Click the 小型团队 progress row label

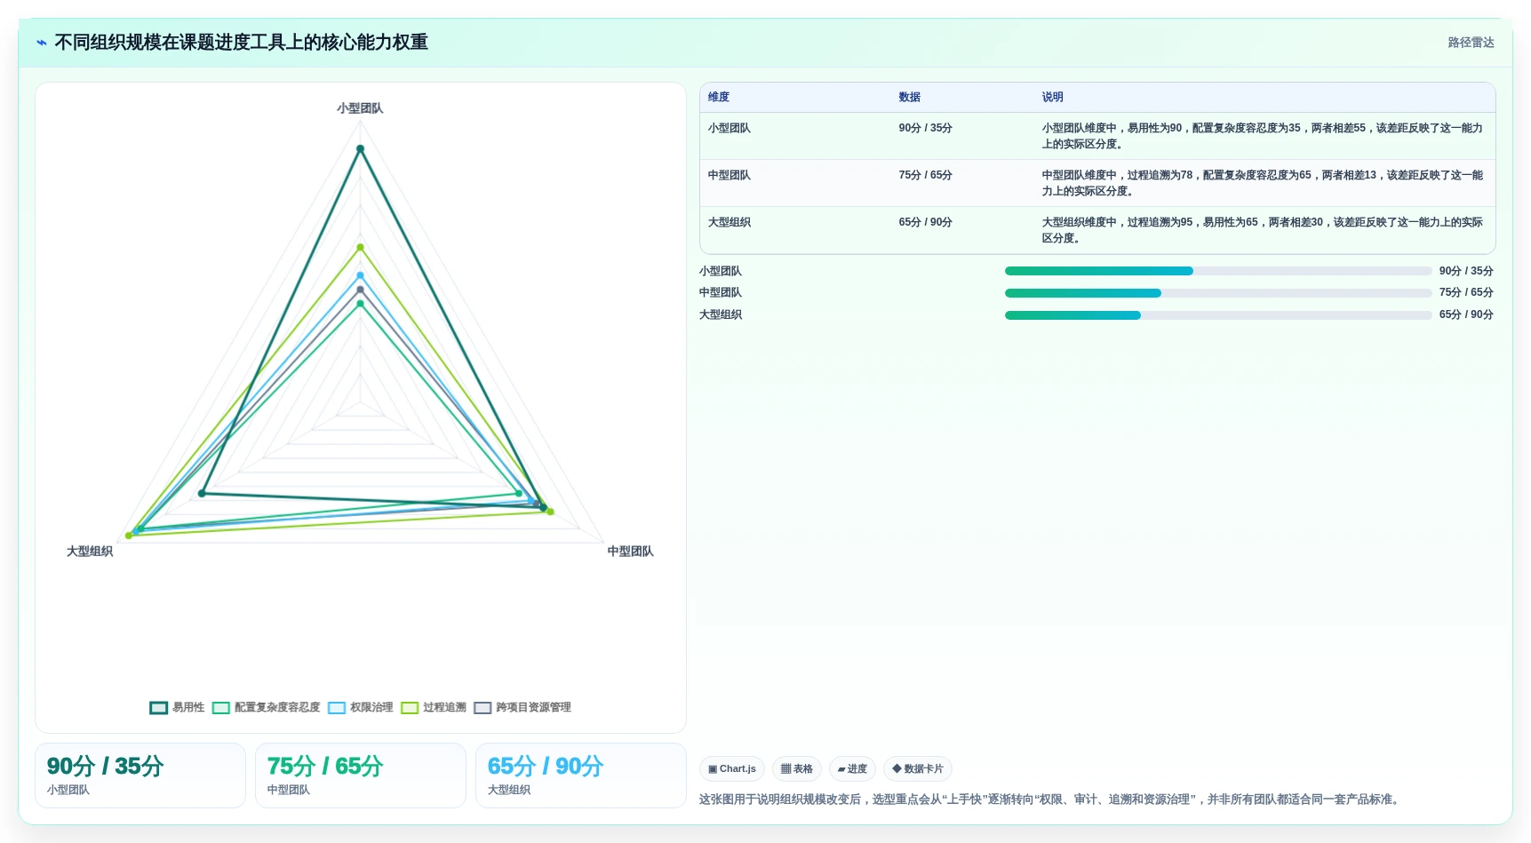[721, 271]
